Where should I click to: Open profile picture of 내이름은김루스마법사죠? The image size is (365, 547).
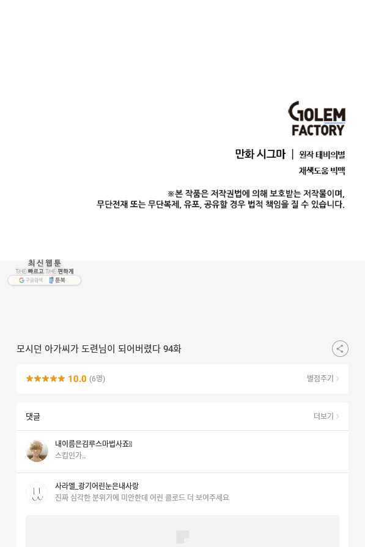click(x=37, y=451)
